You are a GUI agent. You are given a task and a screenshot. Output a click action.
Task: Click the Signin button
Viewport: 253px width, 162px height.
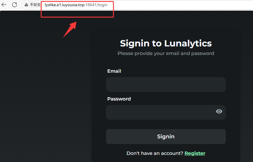coord(166,137)
